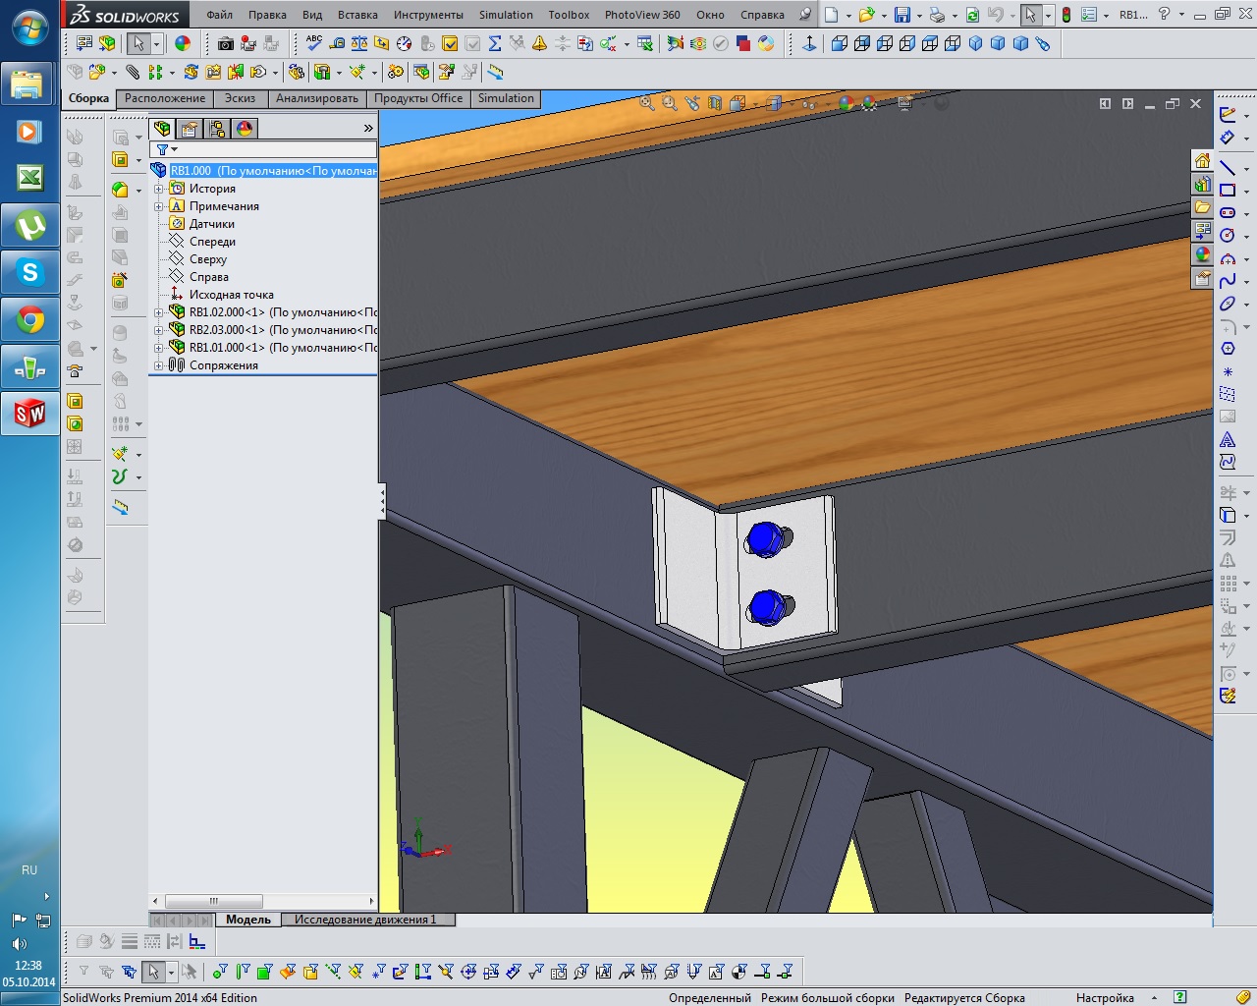Click the spell check ABC icon
1257x1006 pixels.
pos(314,43)
